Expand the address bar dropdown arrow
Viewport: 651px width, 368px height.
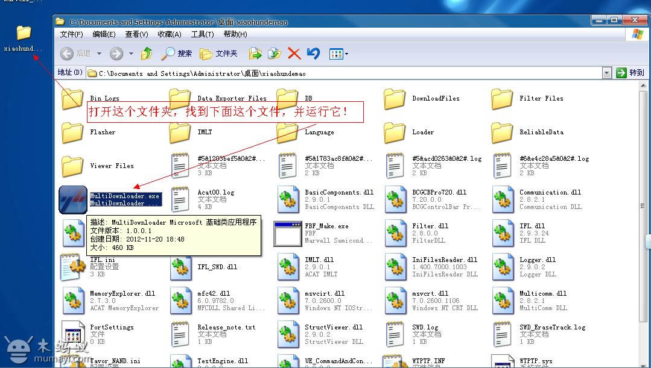(x=606, y=73)
